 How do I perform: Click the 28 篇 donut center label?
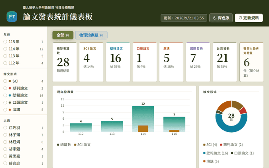[x=231, y=117]
